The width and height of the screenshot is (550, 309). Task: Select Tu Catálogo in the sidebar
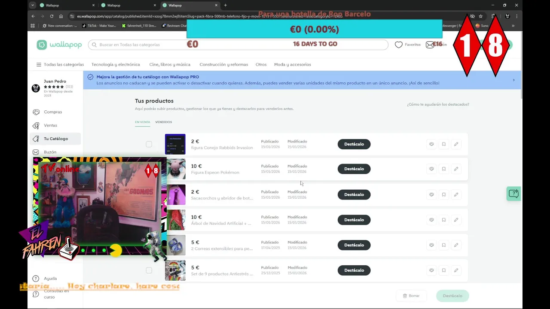(x=55, y=139)
